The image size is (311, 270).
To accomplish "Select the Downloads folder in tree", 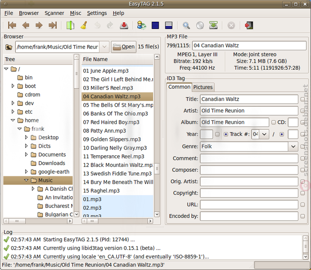I will [x=52, y=163].
